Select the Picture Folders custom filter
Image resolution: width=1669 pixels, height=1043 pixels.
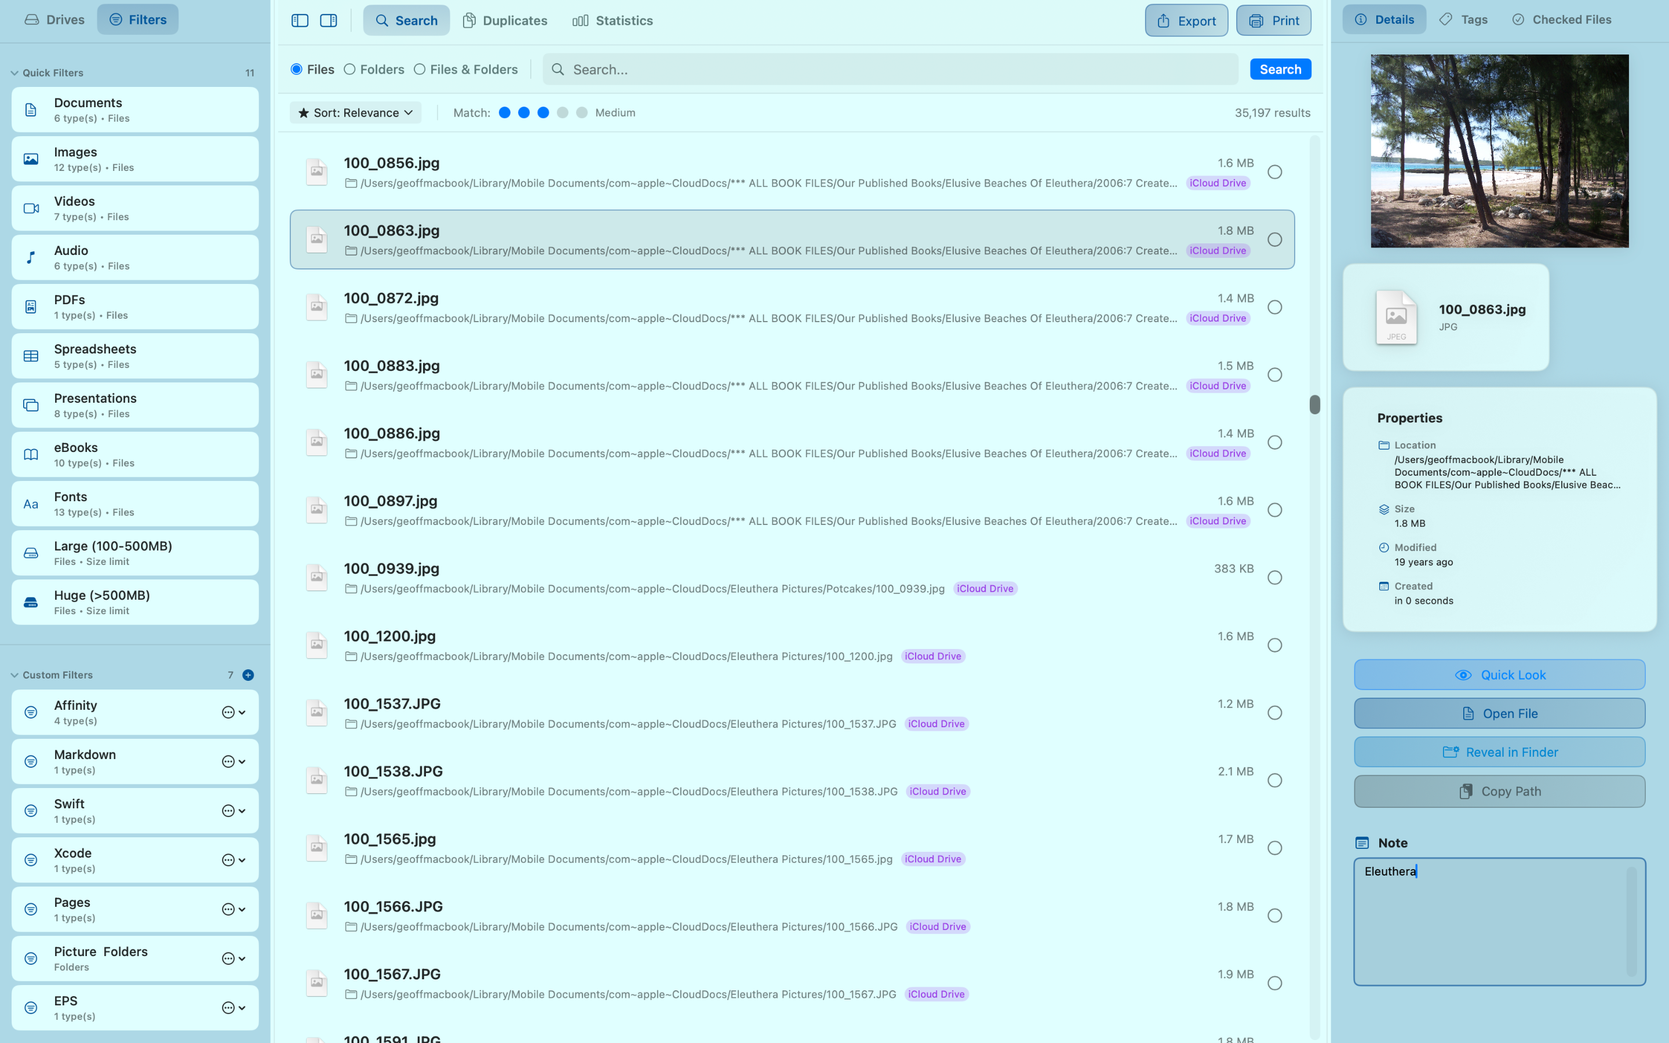coord(135,959)
